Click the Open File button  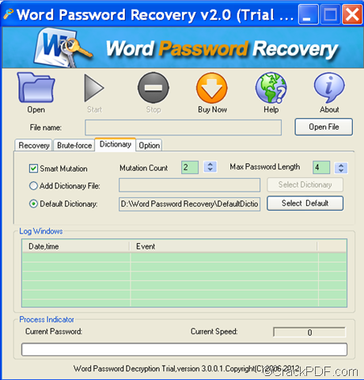324,127
